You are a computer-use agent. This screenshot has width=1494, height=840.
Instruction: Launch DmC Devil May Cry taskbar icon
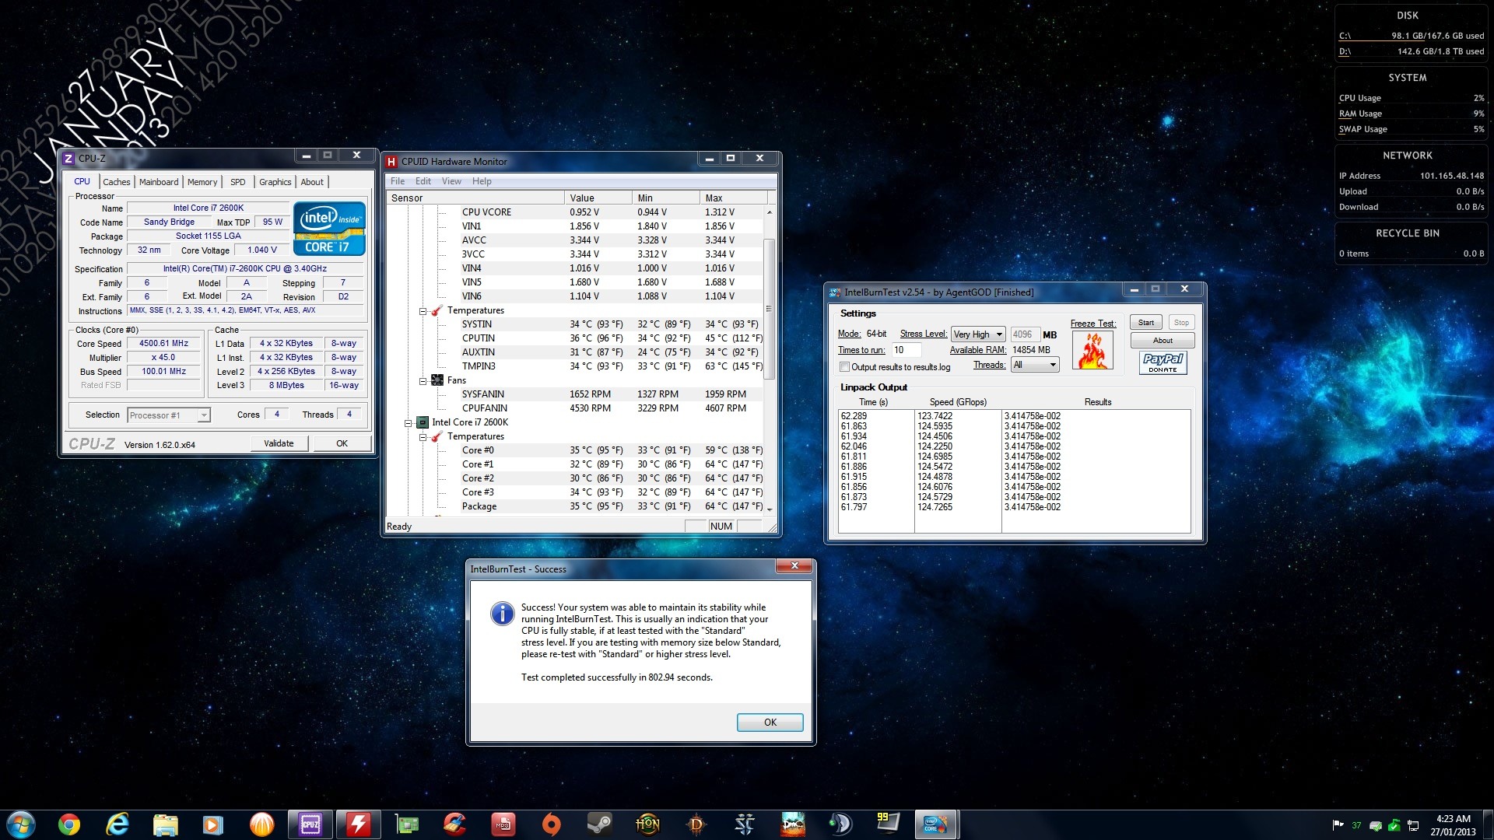tap(793, 824)
